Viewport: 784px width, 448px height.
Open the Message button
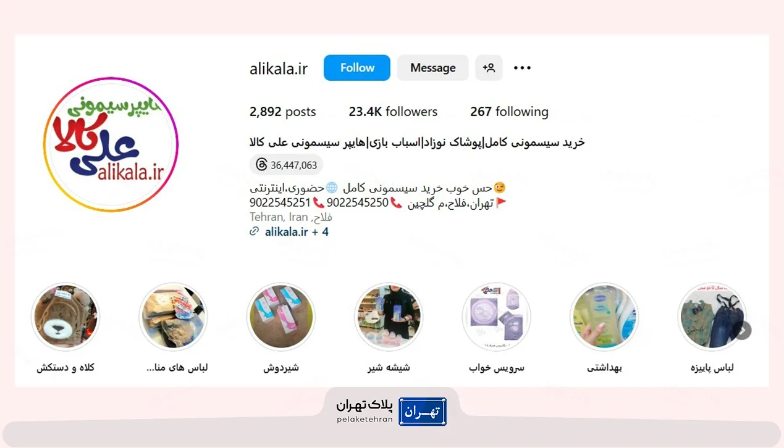(432, 68)
